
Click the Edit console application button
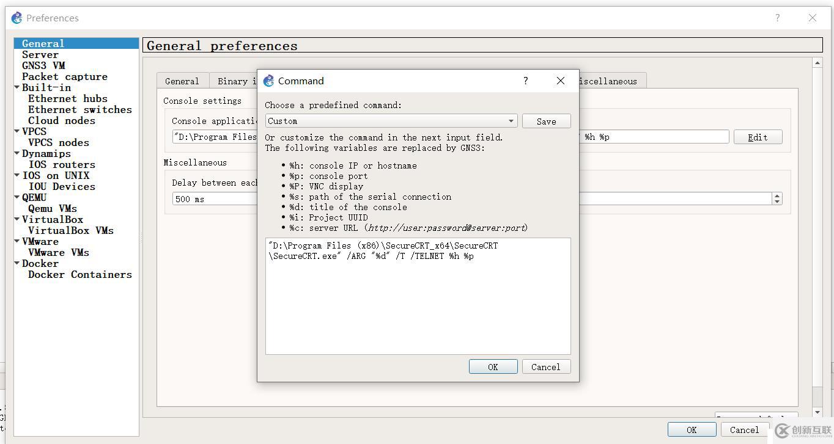coord(758,137)
